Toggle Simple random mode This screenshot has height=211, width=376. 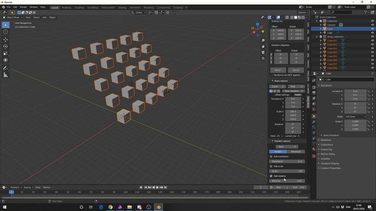point(278,152)
